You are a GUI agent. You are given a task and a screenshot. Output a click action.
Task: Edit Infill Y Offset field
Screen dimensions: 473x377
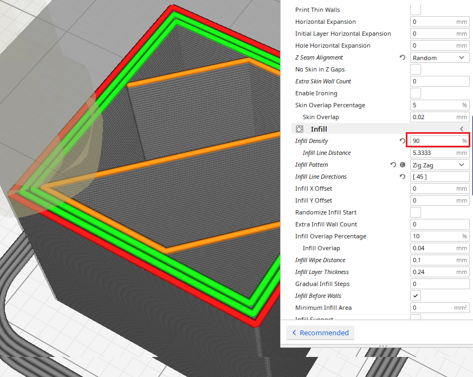pos(439,200)
